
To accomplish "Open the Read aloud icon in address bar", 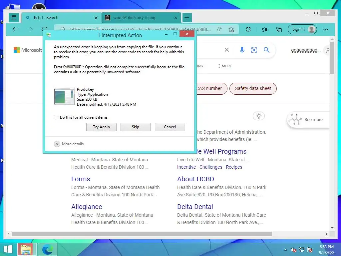I will coord(219,29).
